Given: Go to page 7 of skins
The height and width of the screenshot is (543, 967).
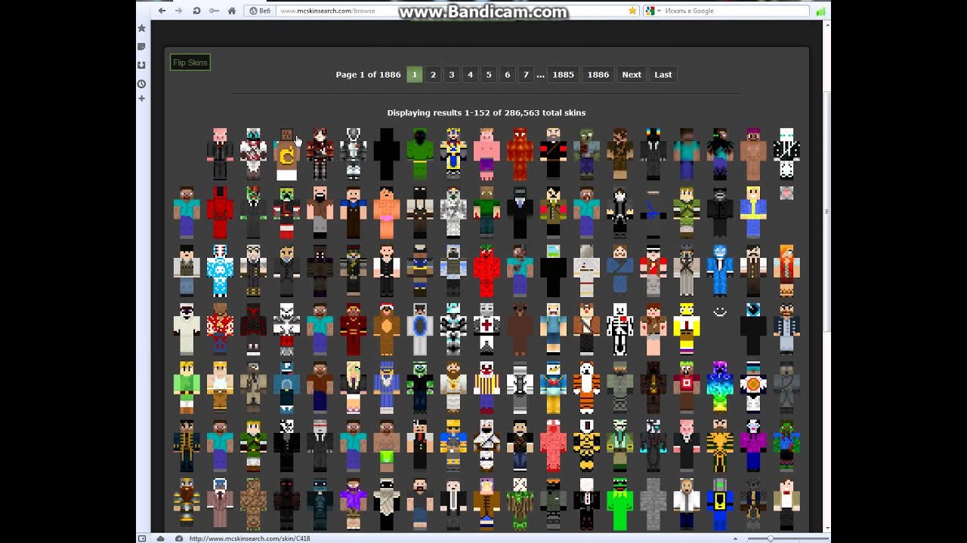Looking at the screenshot, I should coord(526,75).
